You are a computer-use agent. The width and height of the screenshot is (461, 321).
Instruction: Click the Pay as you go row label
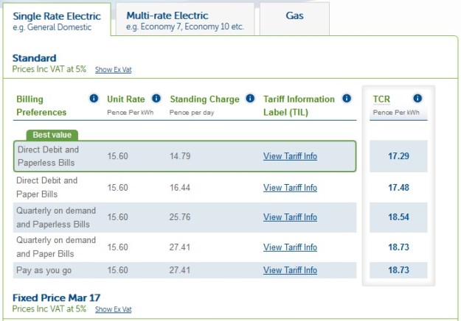click(x=43, y=270)
